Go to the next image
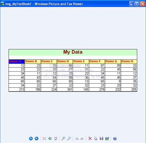Image resolution: width=146 pixels, height=143 pixels. pos(36,139)
